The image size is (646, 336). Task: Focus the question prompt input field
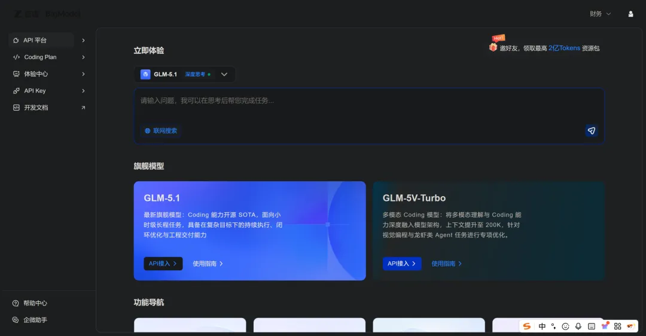[x=368, y=116]
